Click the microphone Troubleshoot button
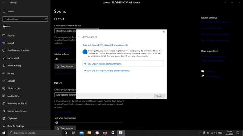 pos(65,128)
